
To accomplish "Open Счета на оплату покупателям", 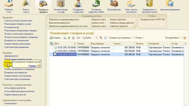I will 18,21.
